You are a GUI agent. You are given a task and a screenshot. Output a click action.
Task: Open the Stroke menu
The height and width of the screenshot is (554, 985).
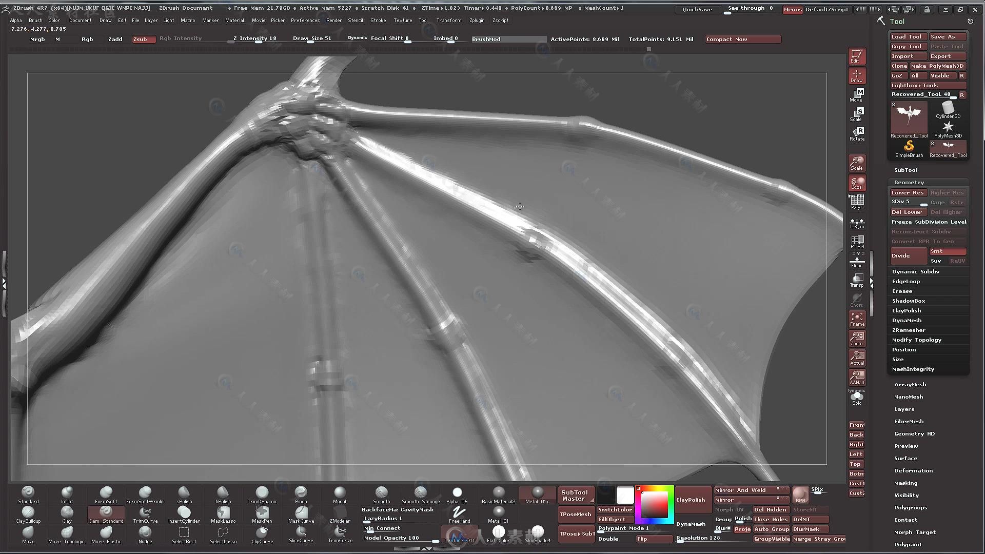point(378,21)
